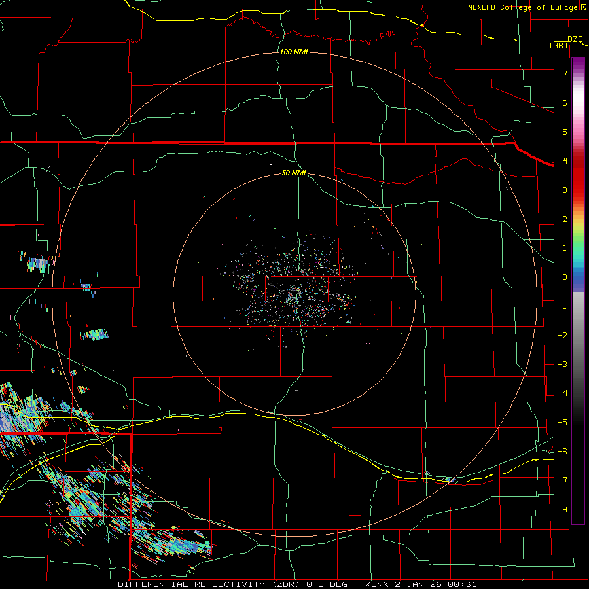Click the "DIFFERENTIAL REFLECTIVITY (ZDR)" product title
The height and width of the screenshot is (589, 589).
(x=209, y=584)
